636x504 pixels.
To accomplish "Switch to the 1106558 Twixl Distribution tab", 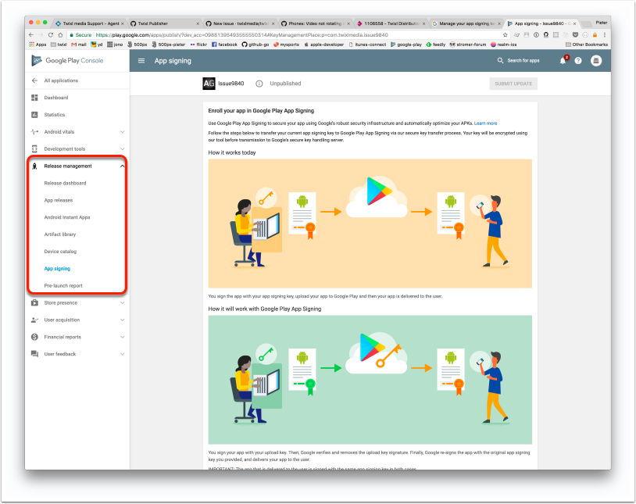I will click(391, 23).
